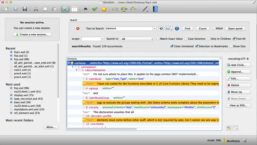This screenshot has height=145, width=257.
Task: Collapse the annotation node
Action: 73,67
